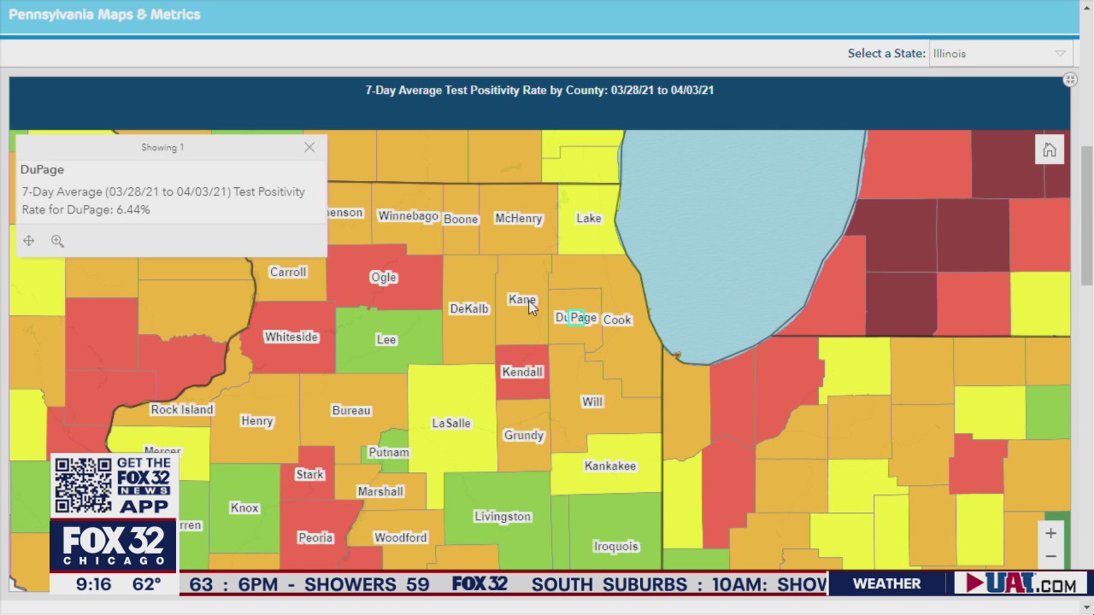Zoom out with the minus button
This screenshot has height=615, width=1094.
click(1050, 556)
